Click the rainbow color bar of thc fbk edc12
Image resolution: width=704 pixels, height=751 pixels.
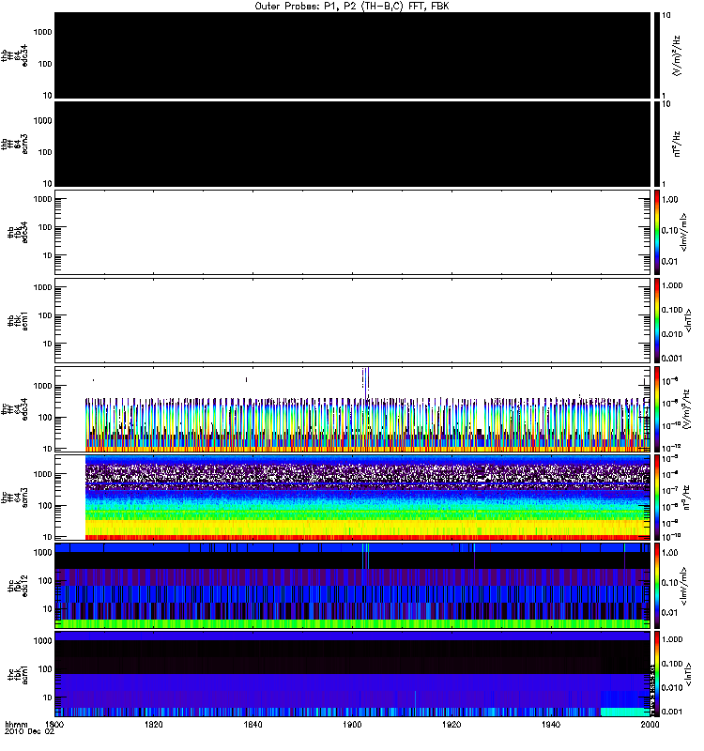(657, 586)
